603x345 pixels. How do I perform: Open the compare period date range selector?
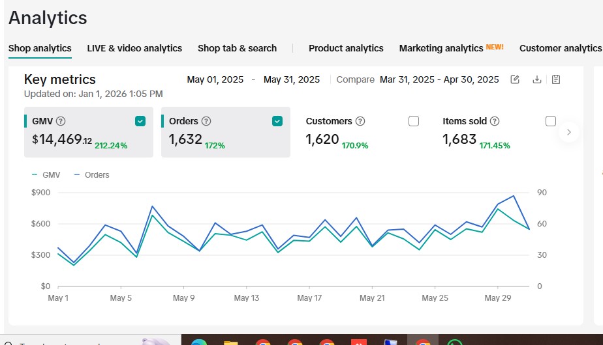tap(439, 79)
